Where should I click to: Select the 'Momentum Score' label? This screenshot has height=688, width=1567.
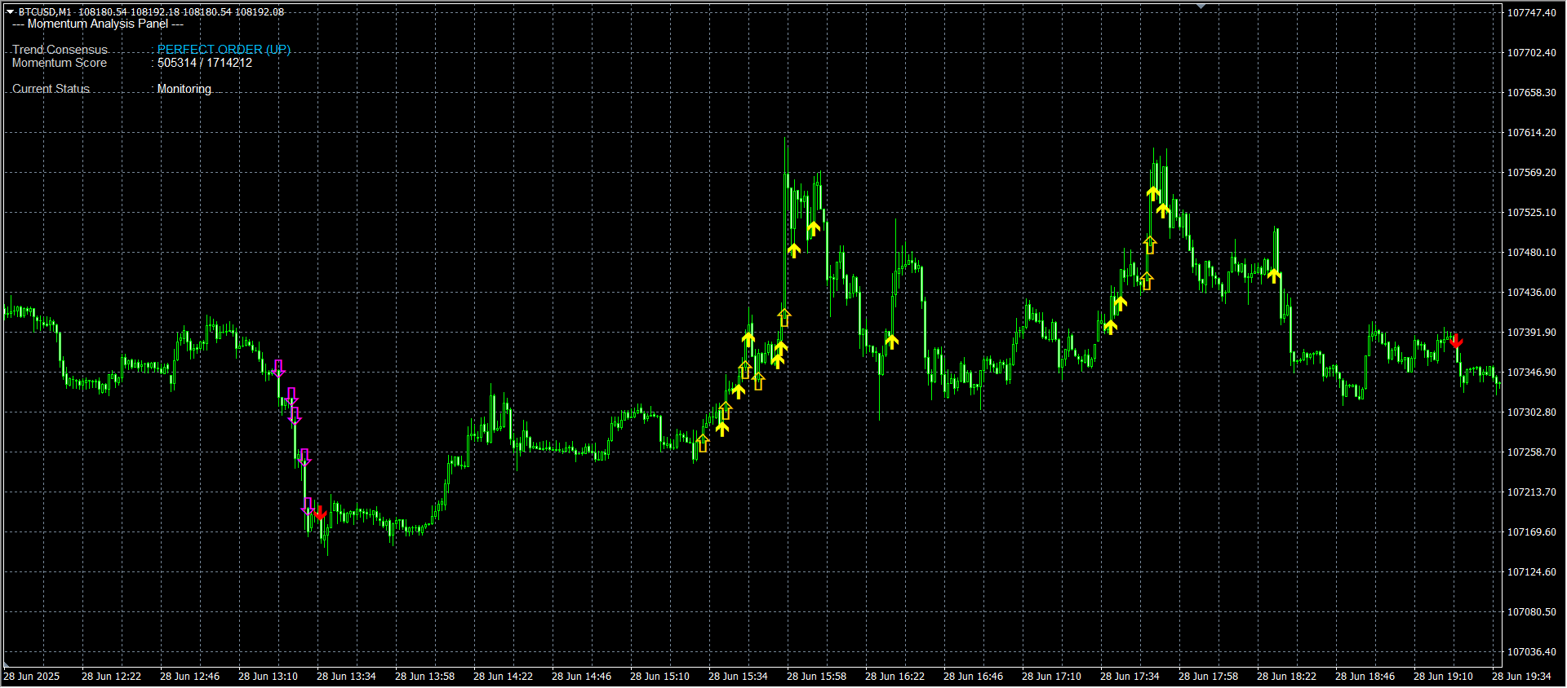coord(60,63)
